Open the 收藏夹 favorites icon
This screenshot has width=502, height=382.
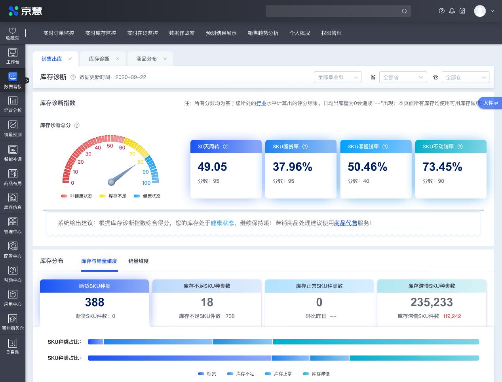[12, 34]
